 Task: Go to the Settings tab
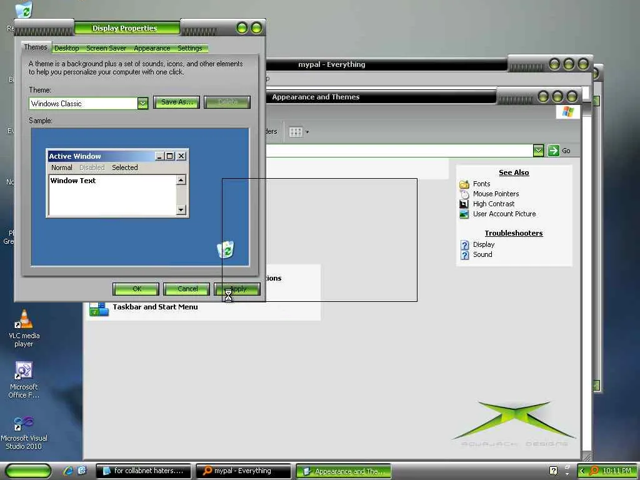click(x=190, y=48)
